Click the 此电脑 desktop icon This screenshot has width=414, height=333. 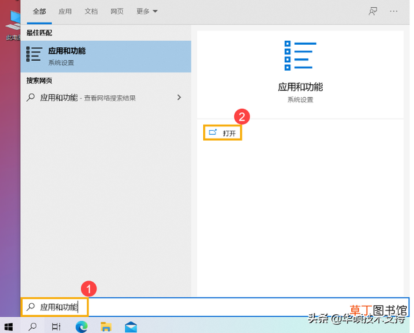pos(13,25)
